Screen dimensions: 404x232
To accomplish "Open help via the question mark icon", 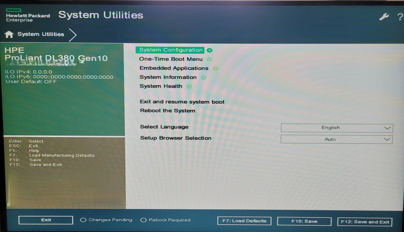I will pyautogui.click(x=400, y=17).
